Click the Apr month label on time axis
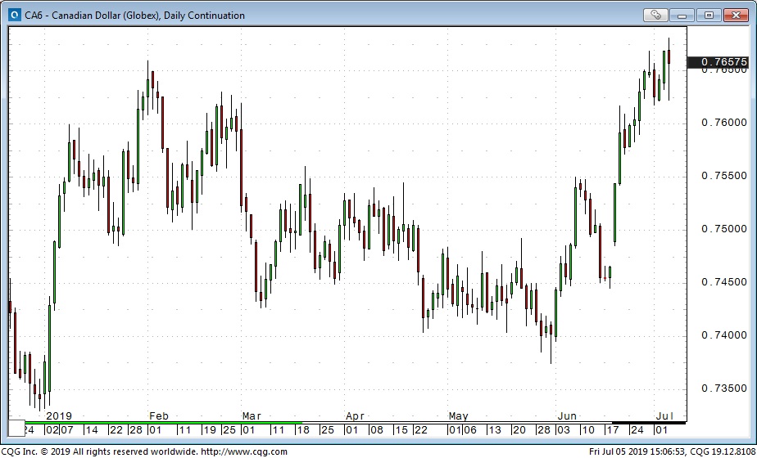Image resolution: width=757 pixels, height=458 pixels. [x=355, y=415]
